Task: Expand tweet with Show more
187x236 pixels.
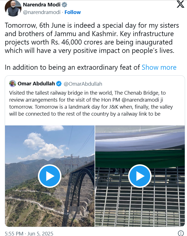Action: 159,67
